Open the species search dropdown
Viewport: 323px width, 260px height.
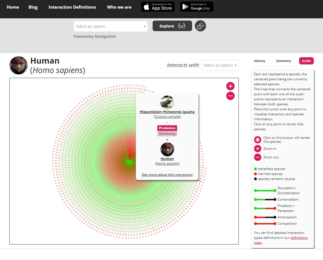111,26
